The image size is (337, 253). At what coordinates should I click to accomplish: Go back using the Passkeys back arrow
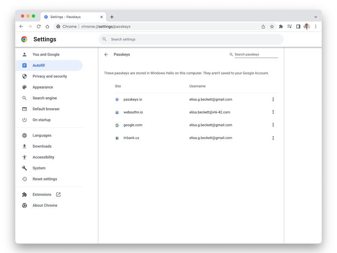pos(107,54)
